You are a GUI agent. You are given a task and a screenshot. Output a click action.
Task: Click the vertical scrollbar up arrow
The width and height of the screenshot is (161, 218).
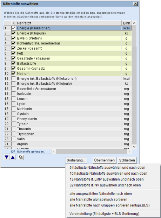(134, 23)
